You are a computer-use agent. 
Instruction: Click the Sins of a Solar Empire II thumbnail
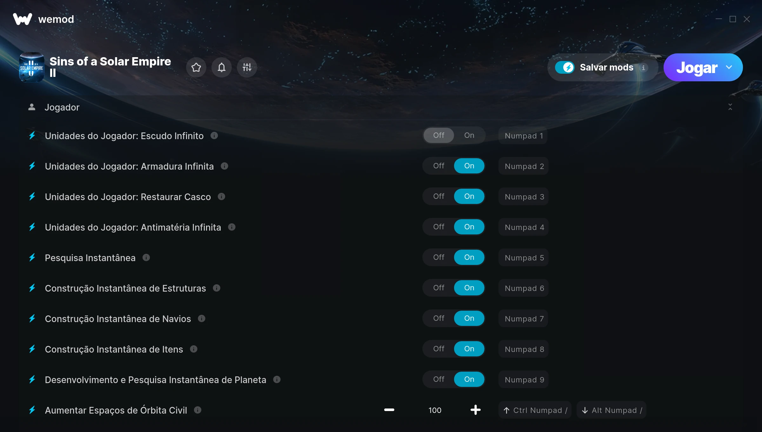[x=32, y=67]
